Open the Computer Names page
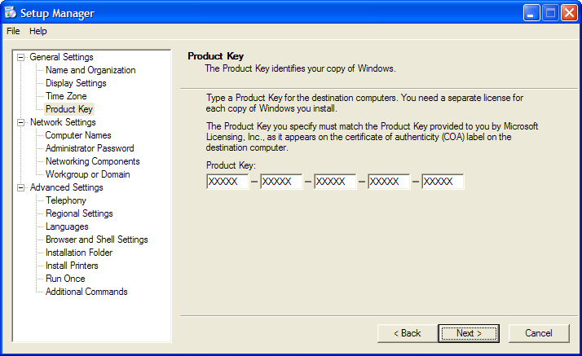The height and width of the screenshot is (356, 582). pos(78,135)
